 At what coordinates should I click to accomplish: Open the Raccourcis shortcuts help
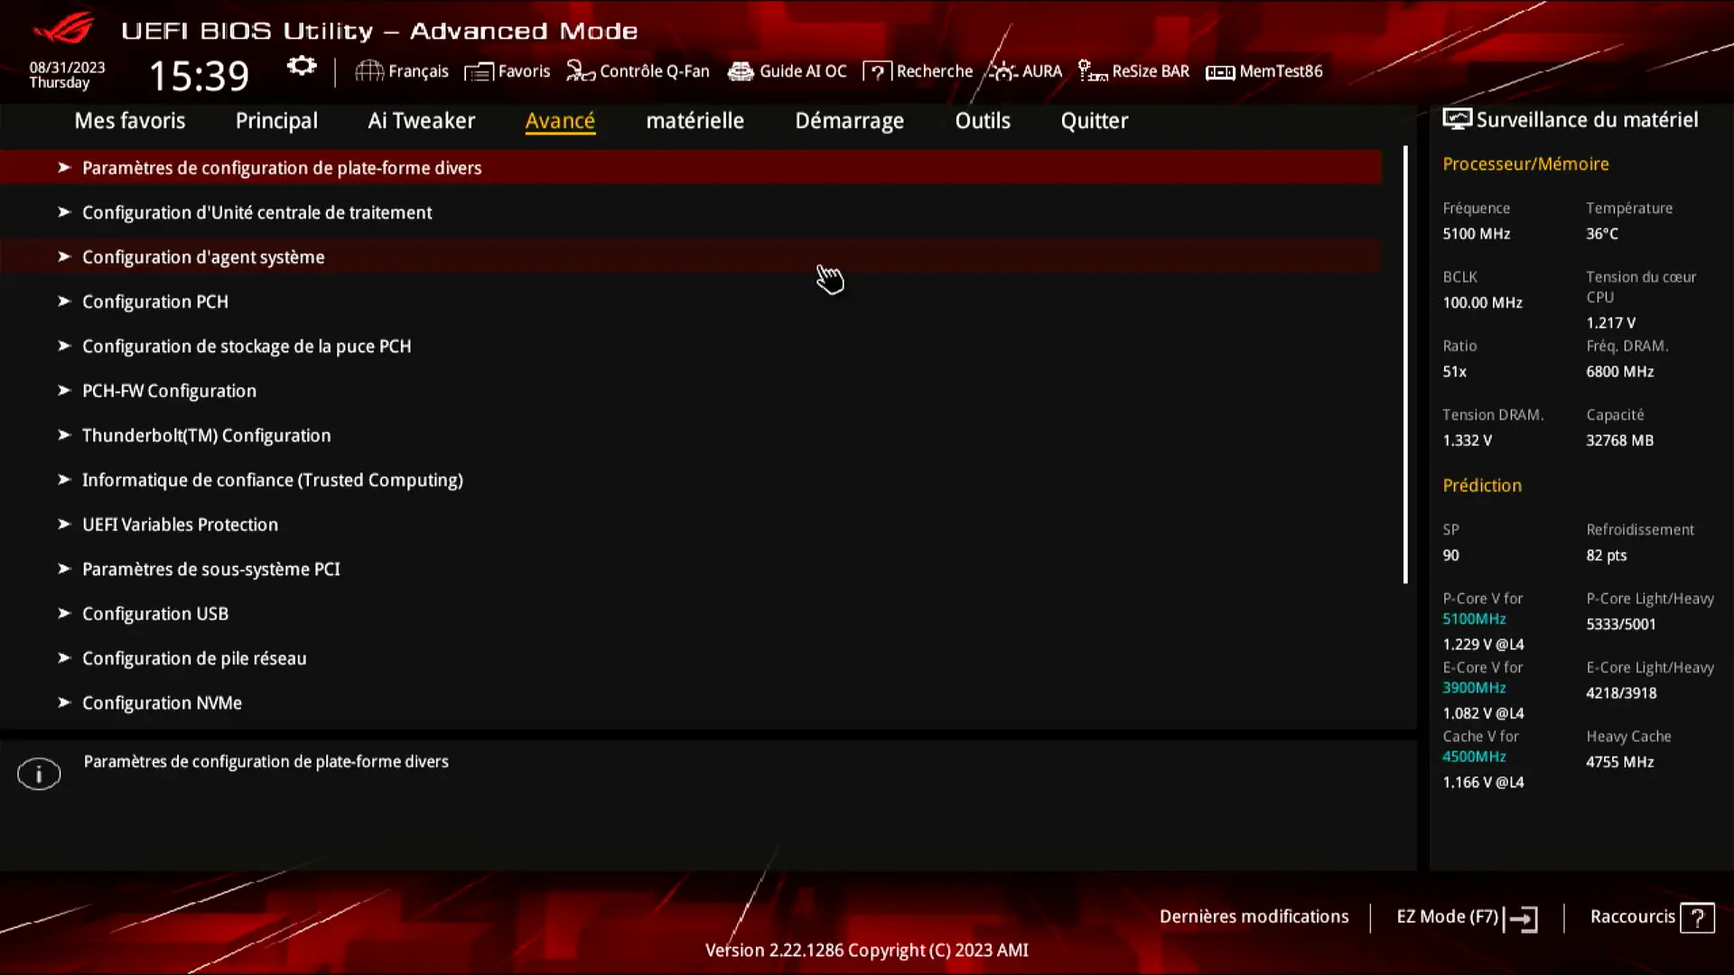click(x=1652, y=917)
